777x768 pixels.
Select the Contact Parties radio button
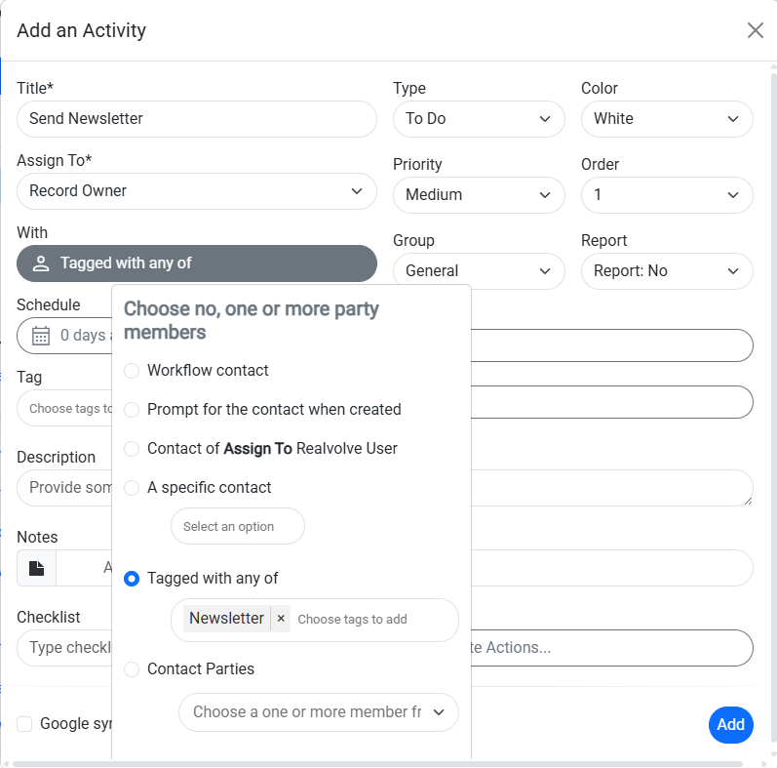pyautogui.click(x=132, y=669)
